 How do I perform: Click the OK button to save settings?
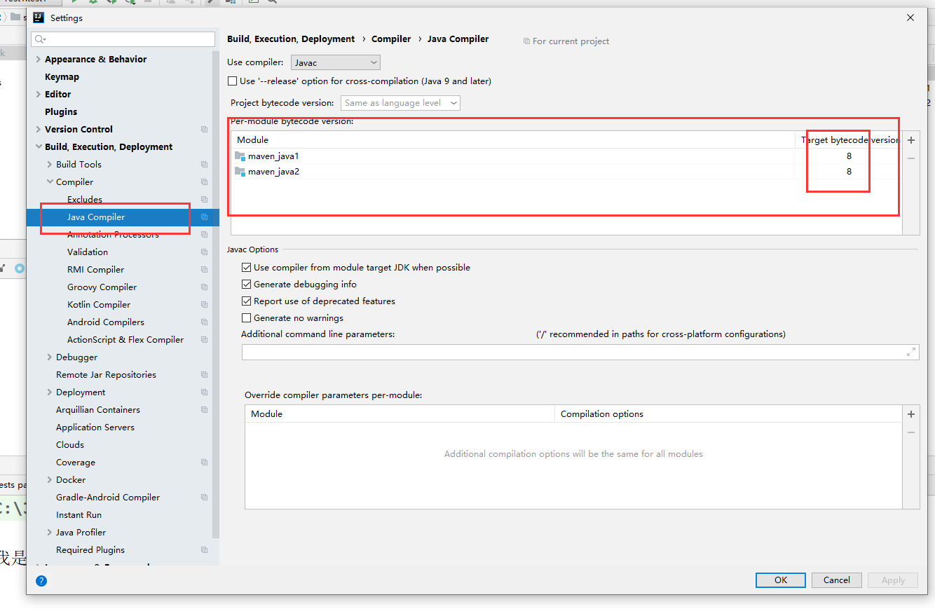pos(780,580)
